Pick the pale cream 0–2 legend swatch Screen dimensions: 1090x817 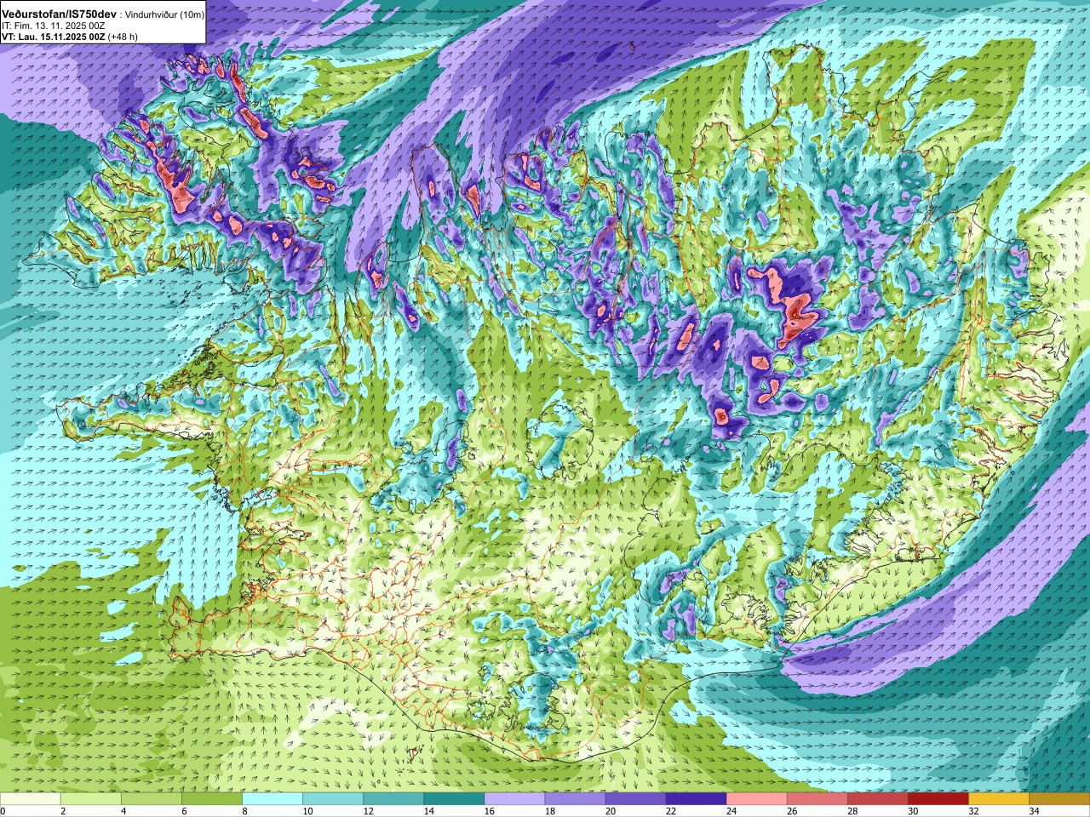31,799
